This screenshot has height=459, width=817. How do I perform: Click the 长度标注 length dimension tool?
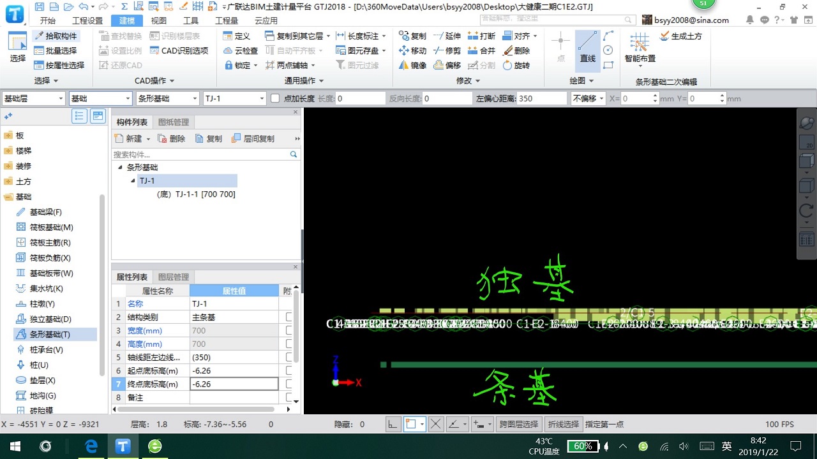coord(361,36)
